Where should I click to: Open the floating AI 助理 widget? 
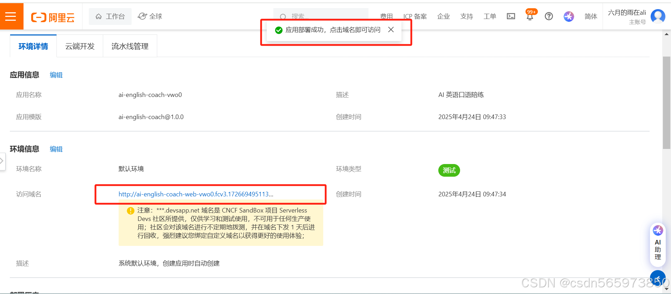click(x=658, y=244)
